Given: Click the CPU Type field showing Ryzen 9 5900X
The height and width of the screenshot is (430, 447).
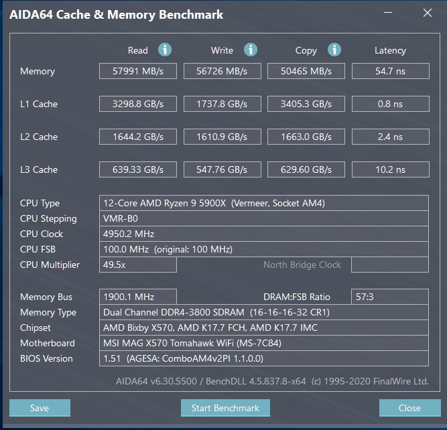Looking at the screenshot, I should pyautogui.click(x=263, y=203).
